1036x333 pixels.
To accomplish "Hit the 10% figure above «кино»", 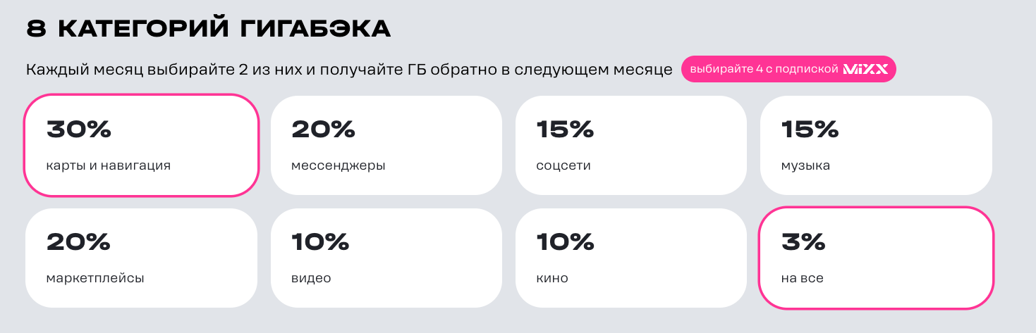I will coord(565,242).
